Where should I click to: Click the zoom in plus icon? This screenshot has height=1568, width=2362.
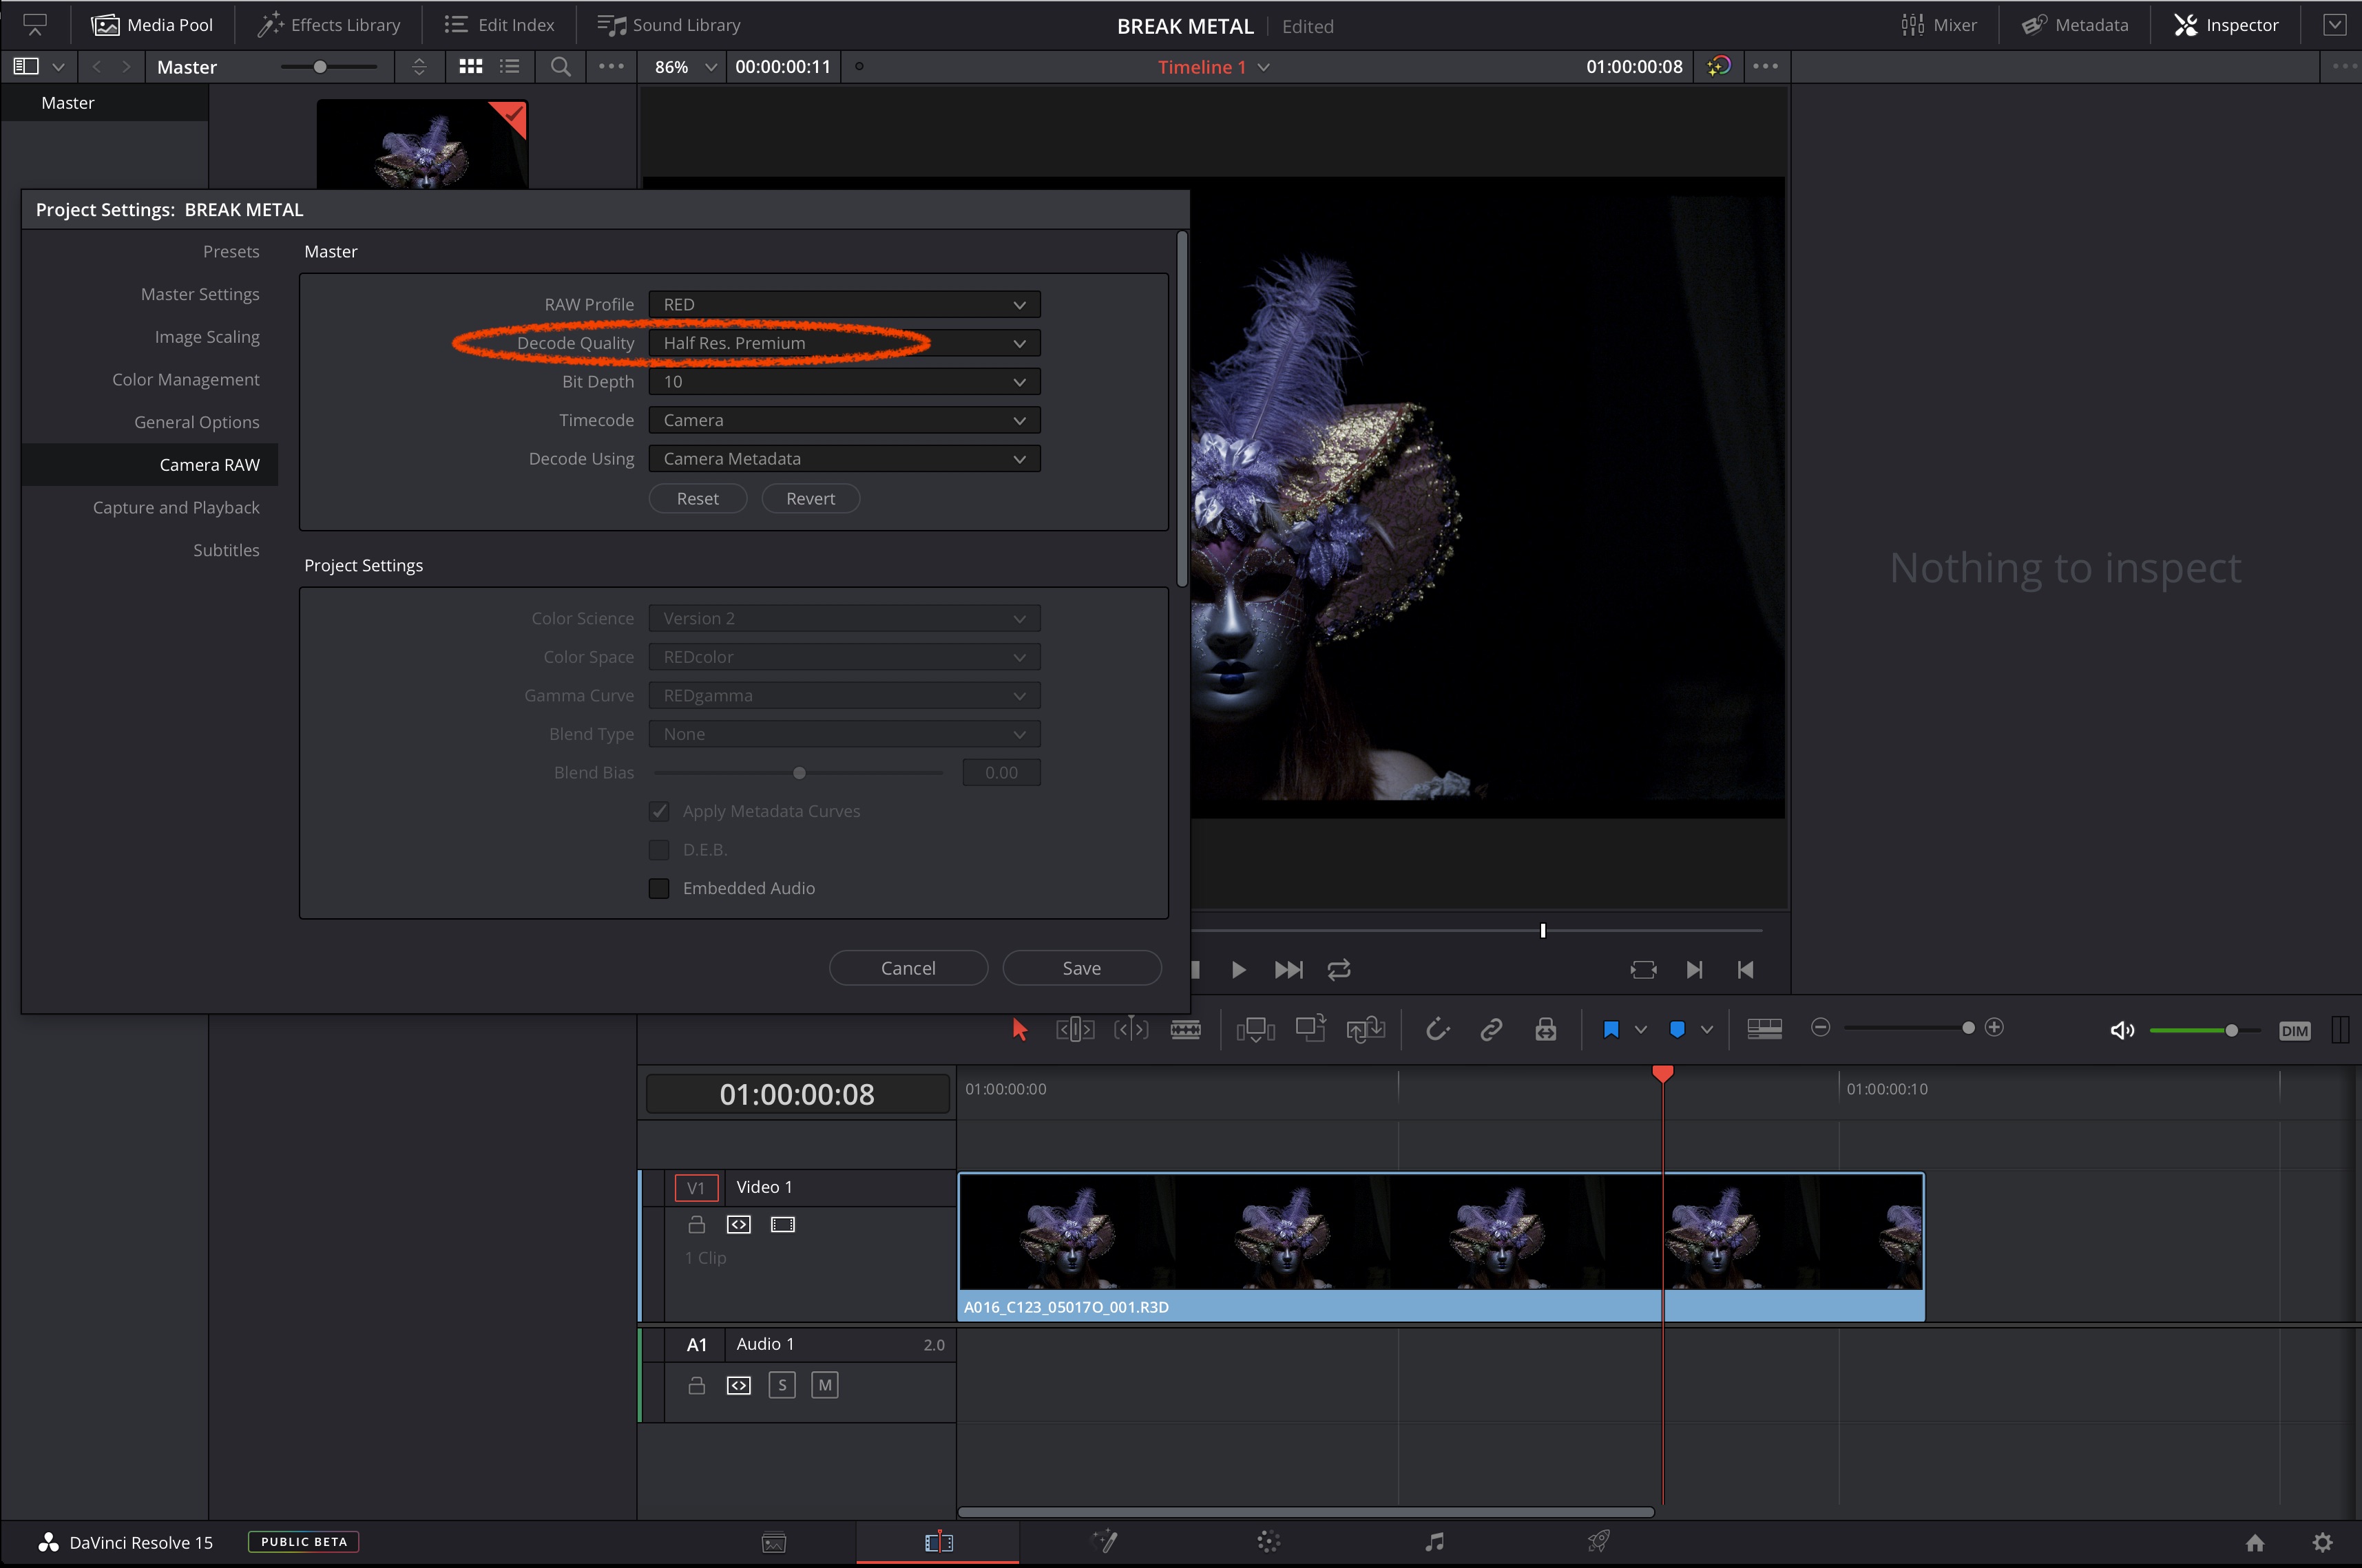(1994, 1027)
